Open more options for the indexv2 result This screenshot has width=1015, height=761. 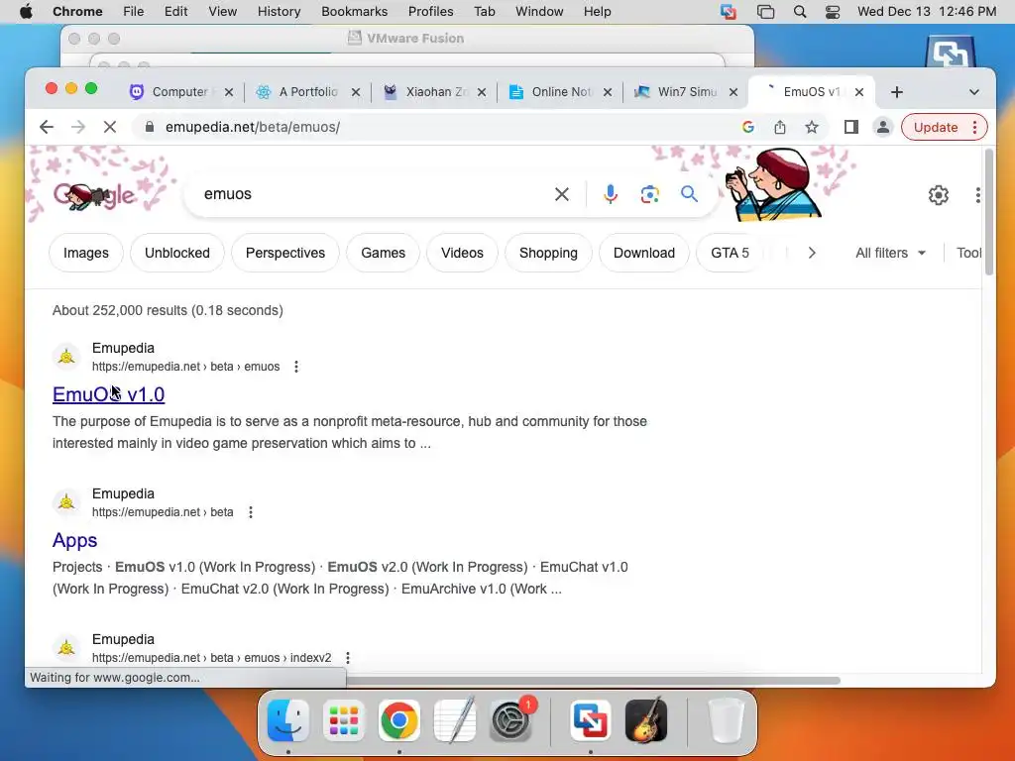[x=348, y=658]
